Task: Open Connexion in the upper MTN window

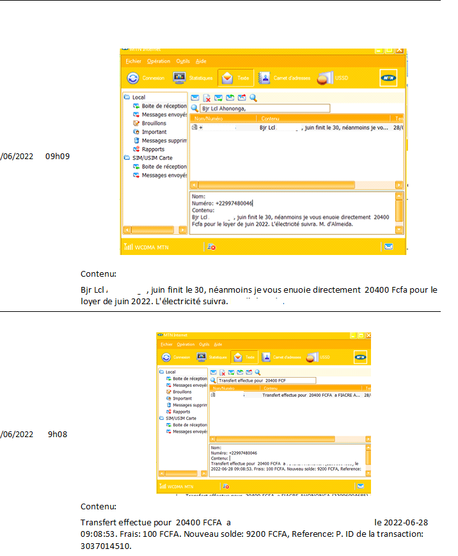Action: pos(146,78)
